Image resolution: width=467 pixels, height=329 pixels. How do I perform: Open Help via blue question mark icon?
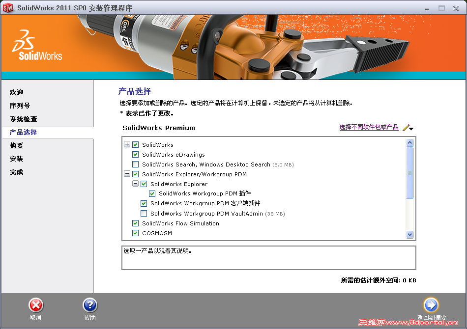click(90, 305)
